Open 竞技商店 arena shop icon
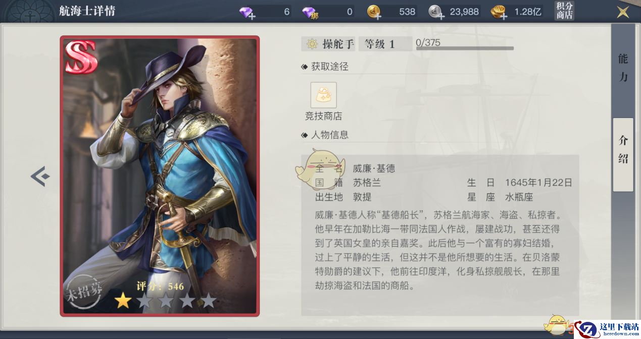This screenshot has width=641, height=339. [x=323, y=95]
